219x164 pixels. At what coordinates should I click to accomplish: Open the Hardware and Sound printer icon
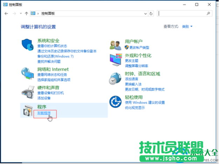click(28, 92)
